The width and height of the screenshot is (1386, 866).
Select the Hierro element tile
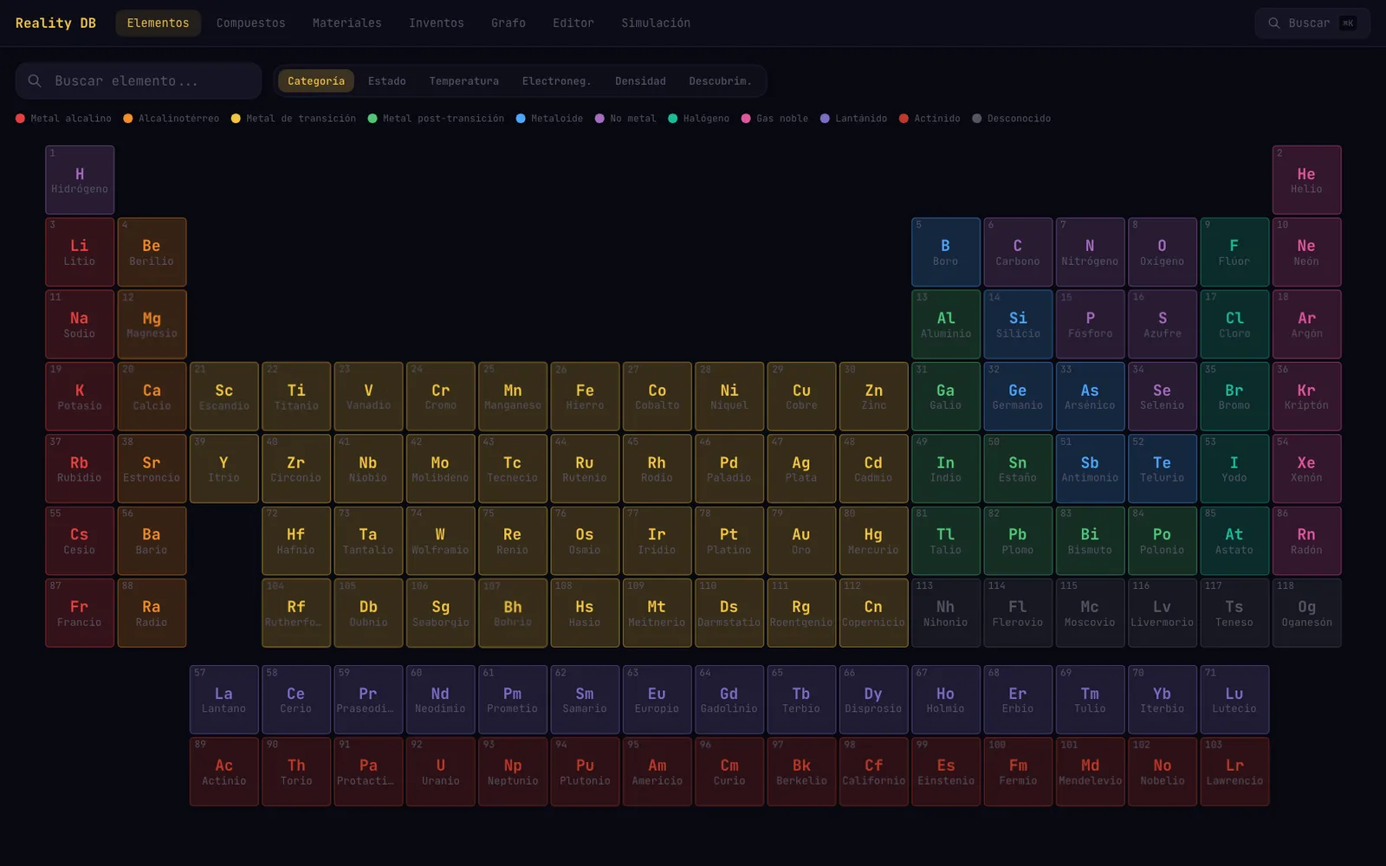585,397
